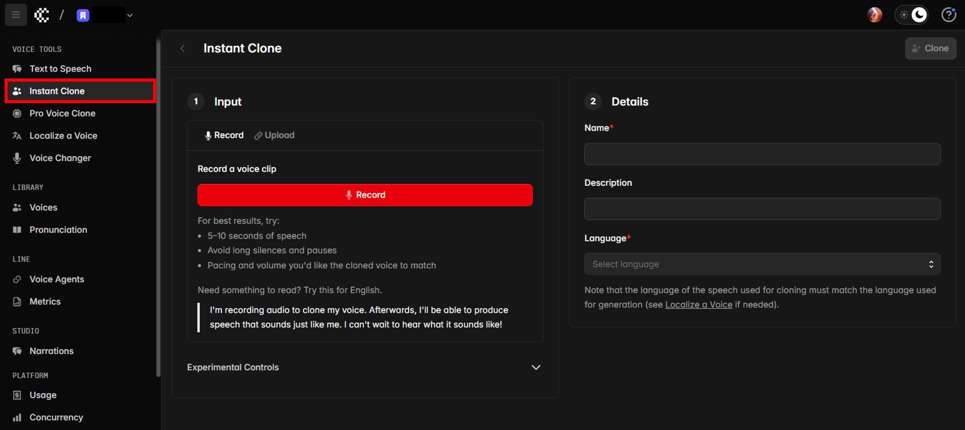Switch to the Upload tab
Viewport: 965px width, 430px height.
click(x=274, y=135)
